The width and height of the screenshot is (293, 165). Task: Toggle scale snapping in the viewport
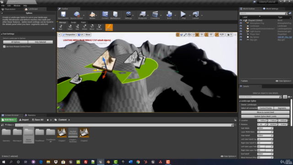coord(217,35)
